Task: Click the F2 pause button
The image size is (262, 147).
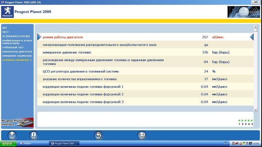Action: [33, 135]
